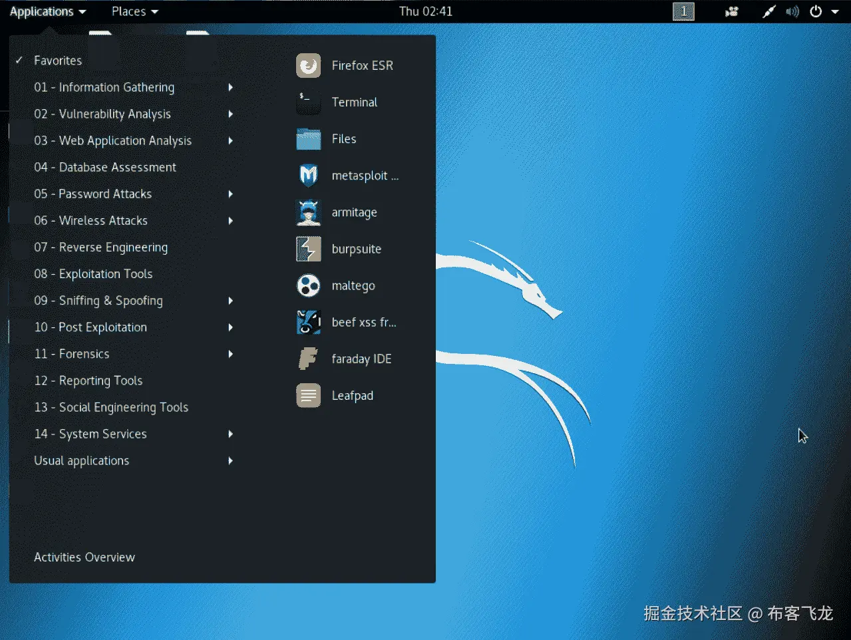The width and height of the screenshot is (851, 640).
Task: Open the volume speaker icon
Action: coord(792,11)
